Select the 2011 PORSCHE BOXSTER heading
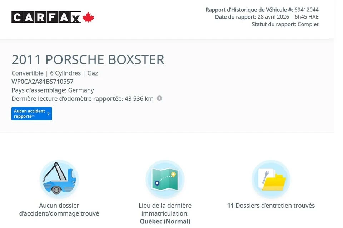The width and height of the screenshot is (343, 228). pos(88,59)
